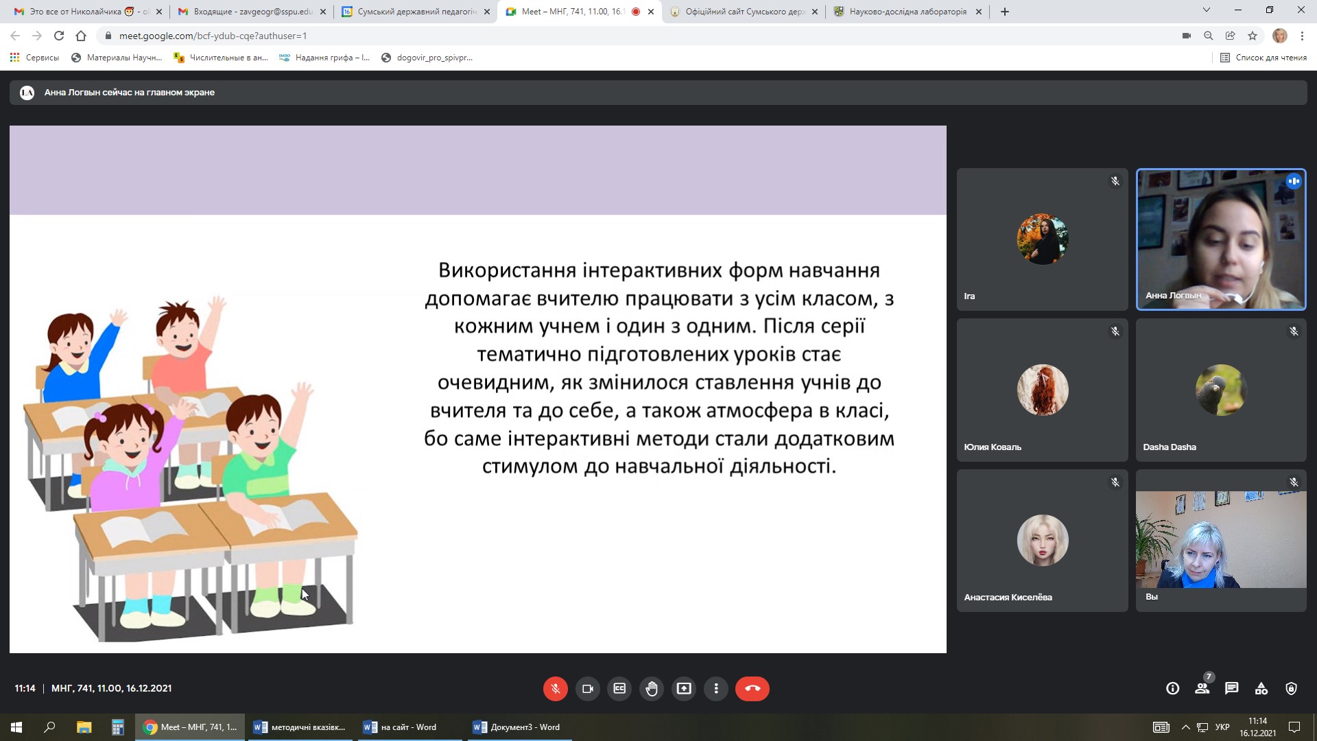Open meeting details info icon

1172,688
